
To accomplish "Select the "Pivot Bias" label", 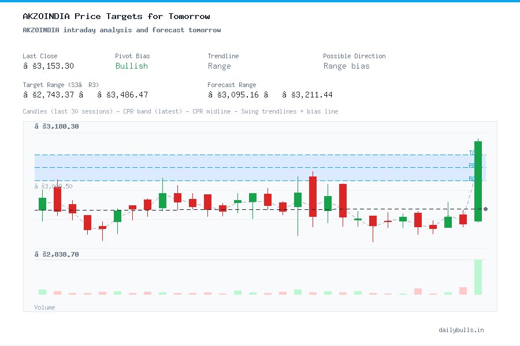I will (132, 56).
